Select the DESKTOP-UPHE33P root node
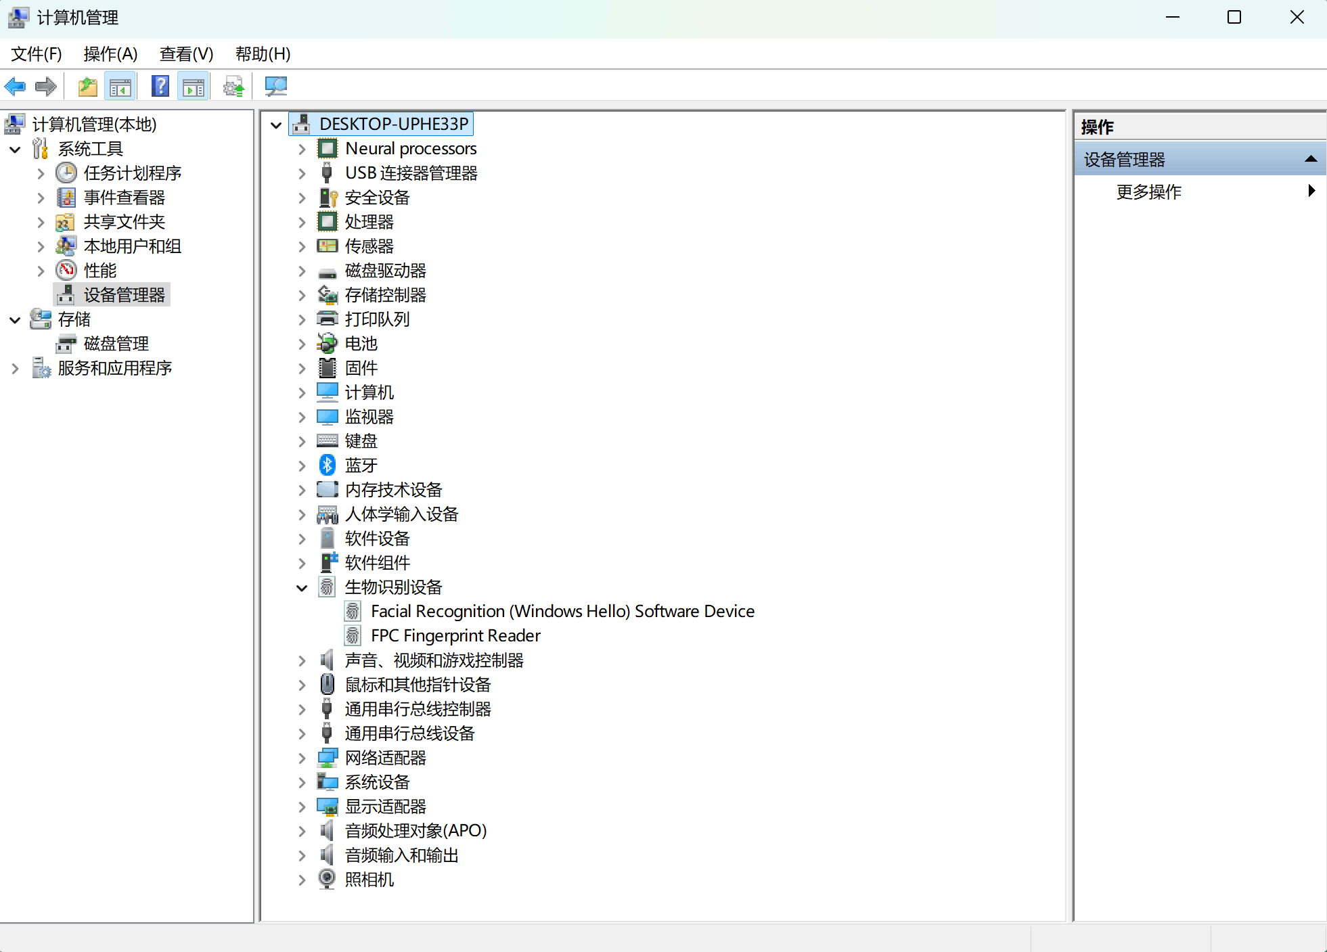The image size is (1327, 952). pos(393,124)
